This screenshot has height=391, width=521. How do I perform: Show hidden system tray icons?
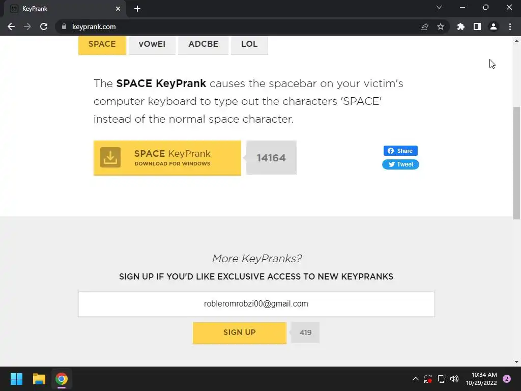click(415, 379)
